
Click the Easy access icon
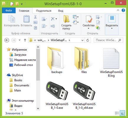[75, 22]
